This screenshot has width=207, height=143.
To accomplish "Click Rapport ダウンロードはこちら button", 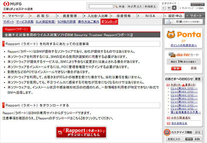I will pyautogui.click(x=81, y=132).
